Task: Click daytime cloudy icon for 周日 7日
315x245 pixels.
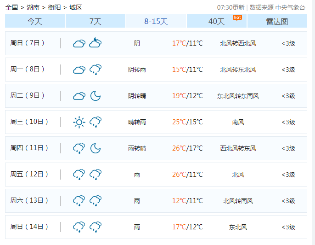Action: tap(79, 43)
